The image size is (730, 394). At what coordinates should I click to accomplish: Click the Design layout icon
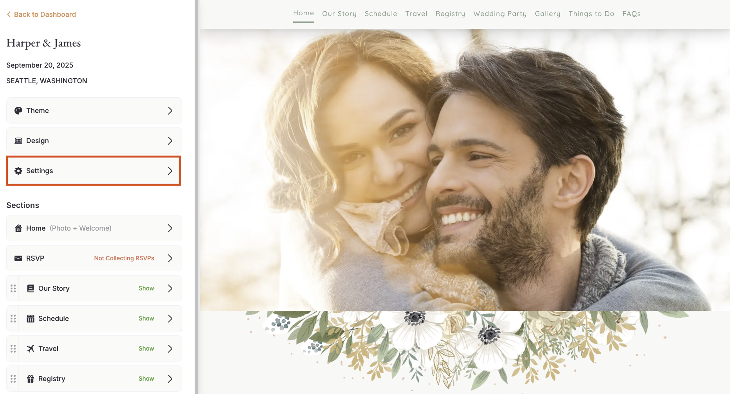point(18,141)
